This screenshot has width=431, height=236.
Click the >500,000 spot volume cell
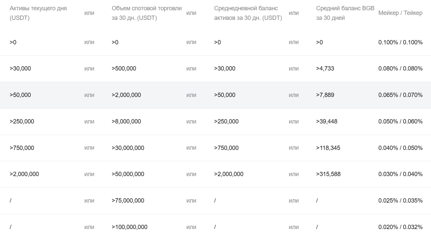coord(124,69)
